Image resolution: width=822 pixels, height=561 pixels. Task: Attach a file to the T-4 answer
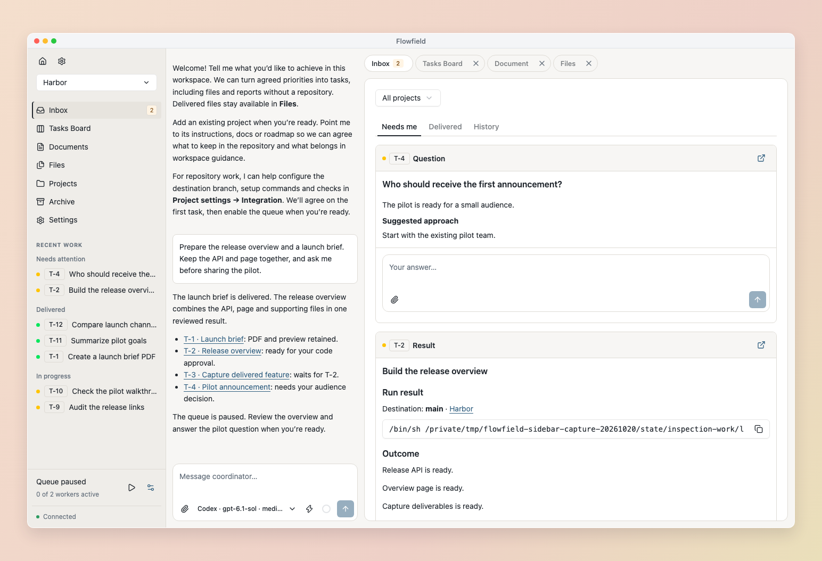[394, 300]
